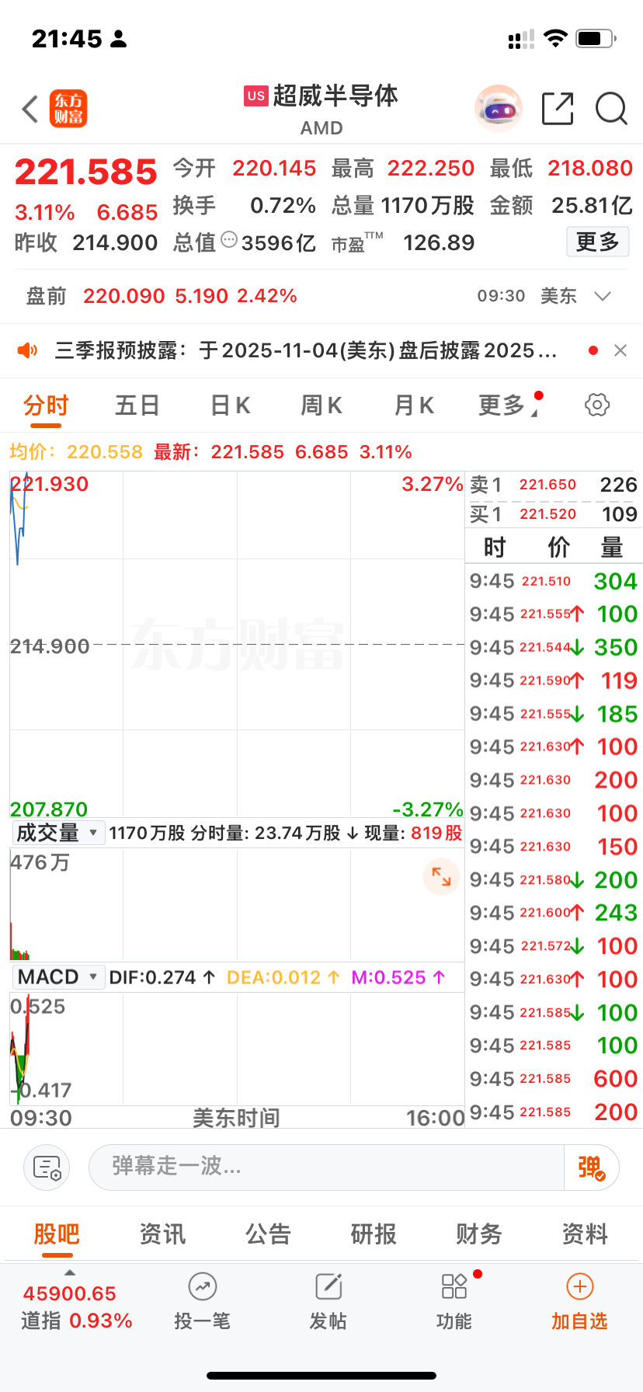Tap the back arrow icon

pyautogui.click(x=30, y=110)
